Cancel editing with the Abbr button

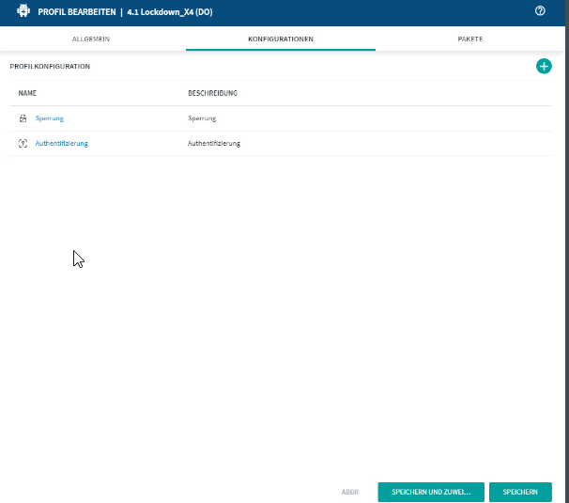point(350,492)
